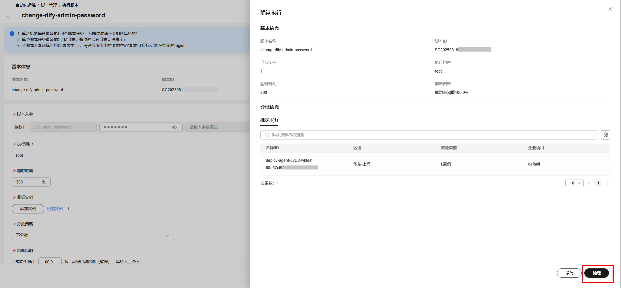Select page 1 in pagination
The height and width of the screenshot is (288, 621).
point(598,183)
